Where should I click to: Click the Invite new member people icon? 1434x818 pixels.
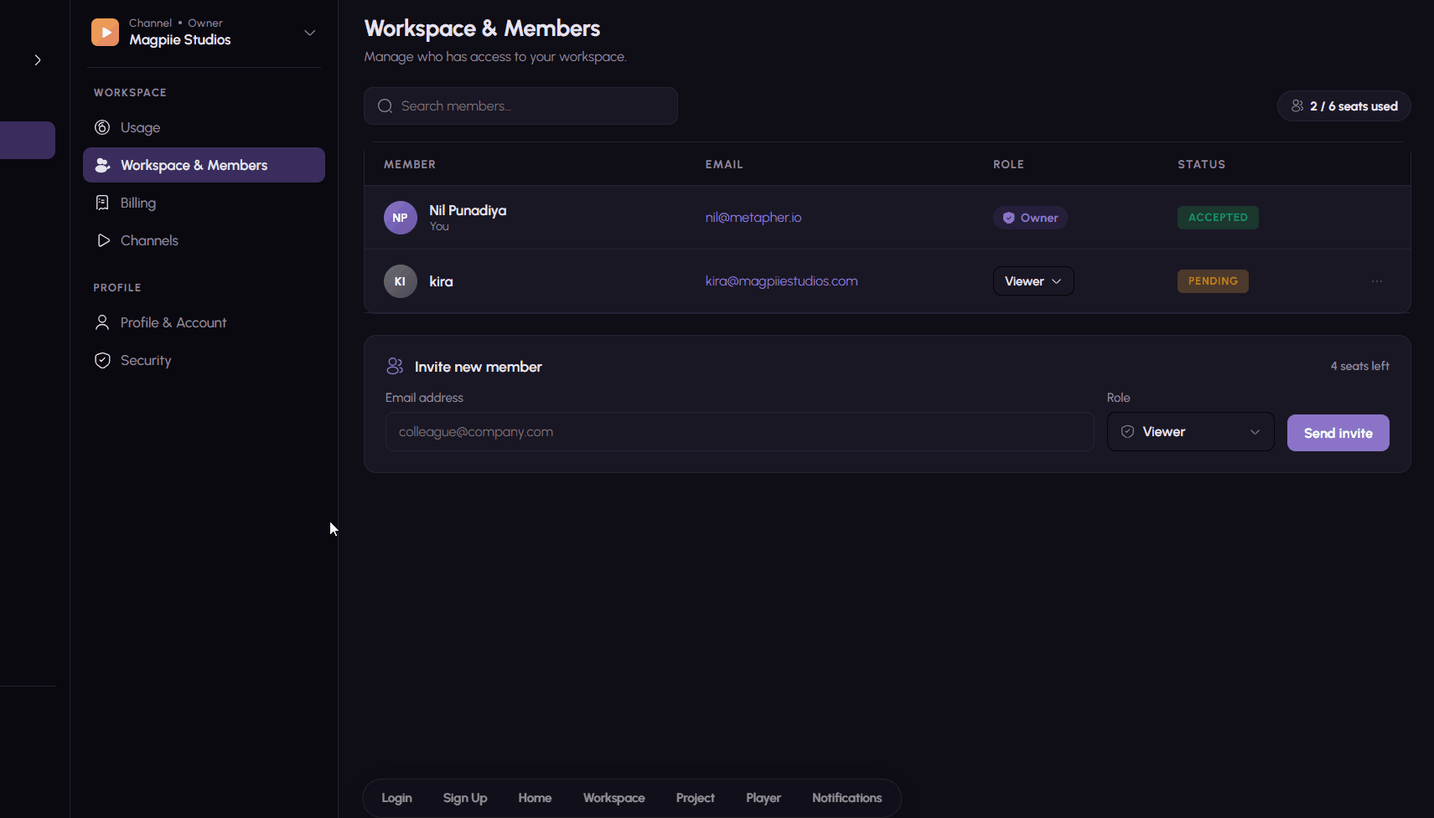(x=395, y=366)
